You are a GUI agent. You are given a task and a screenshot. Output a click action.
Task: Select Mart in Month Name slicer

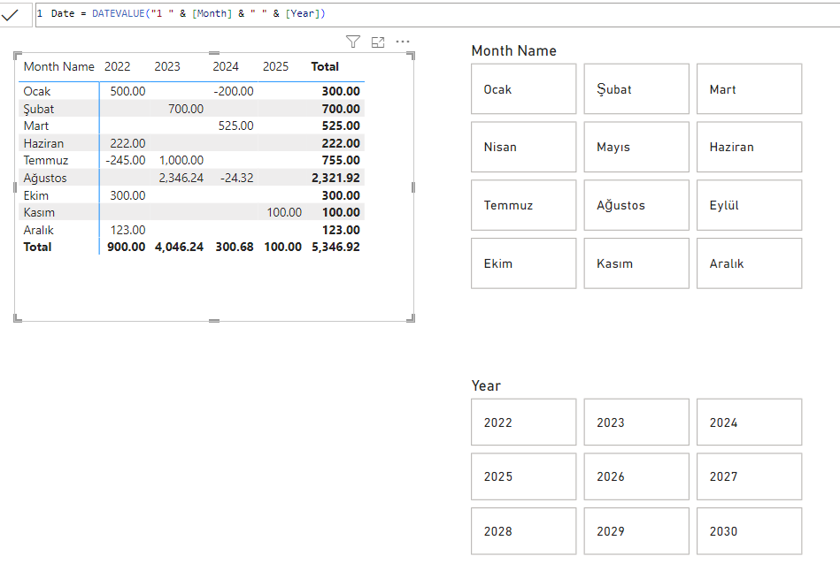click(749, 88)
